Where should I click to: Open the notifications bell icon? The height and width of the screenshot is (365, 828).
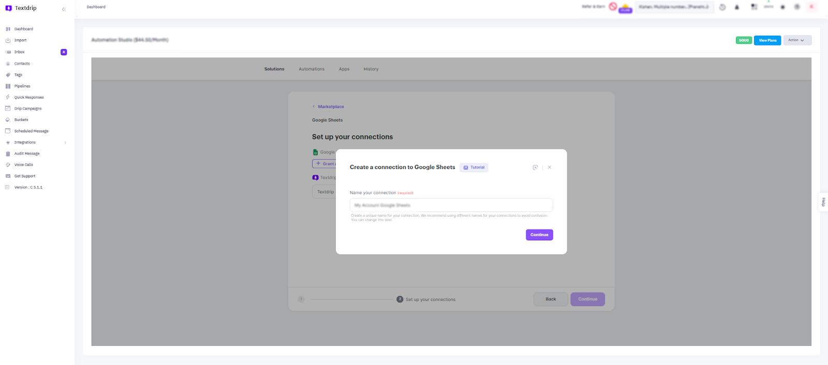[737, 7]
